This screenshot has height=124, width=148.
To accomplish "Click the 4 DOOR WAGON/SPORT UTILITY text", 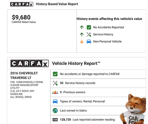I will point(24,87).
